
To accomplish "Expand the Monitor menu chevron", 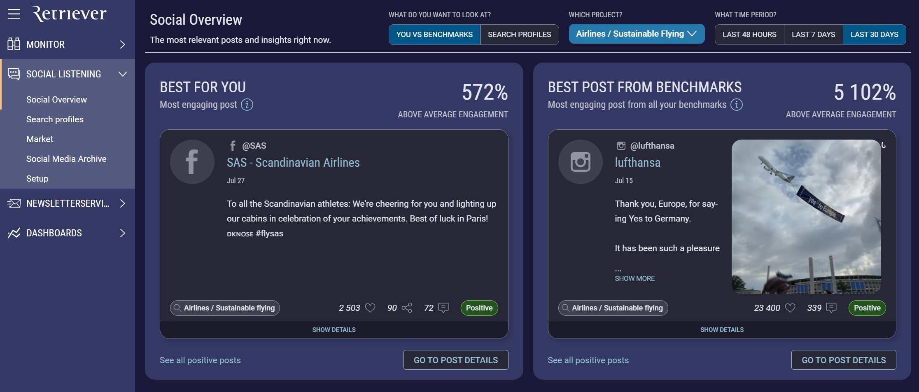I will pyautogui.click(x=122, y=44).
